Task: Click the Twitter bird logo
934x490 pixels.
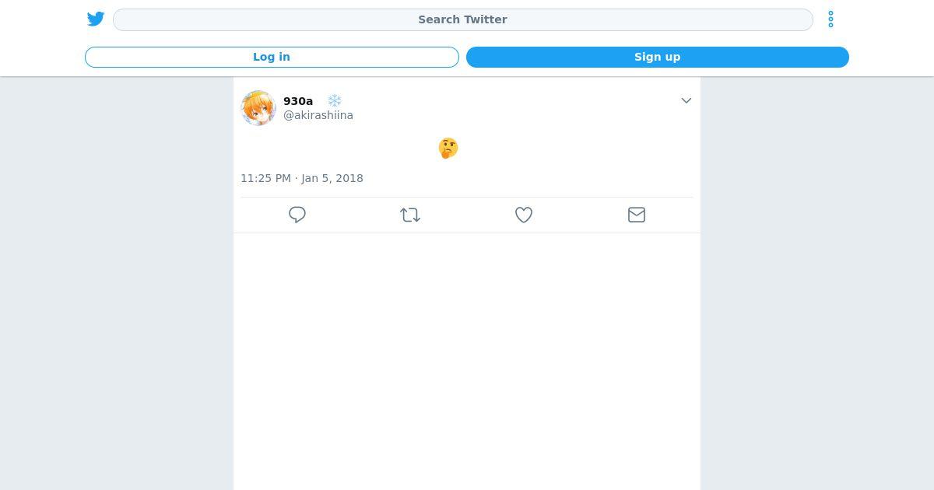Action: click(96, 19)
